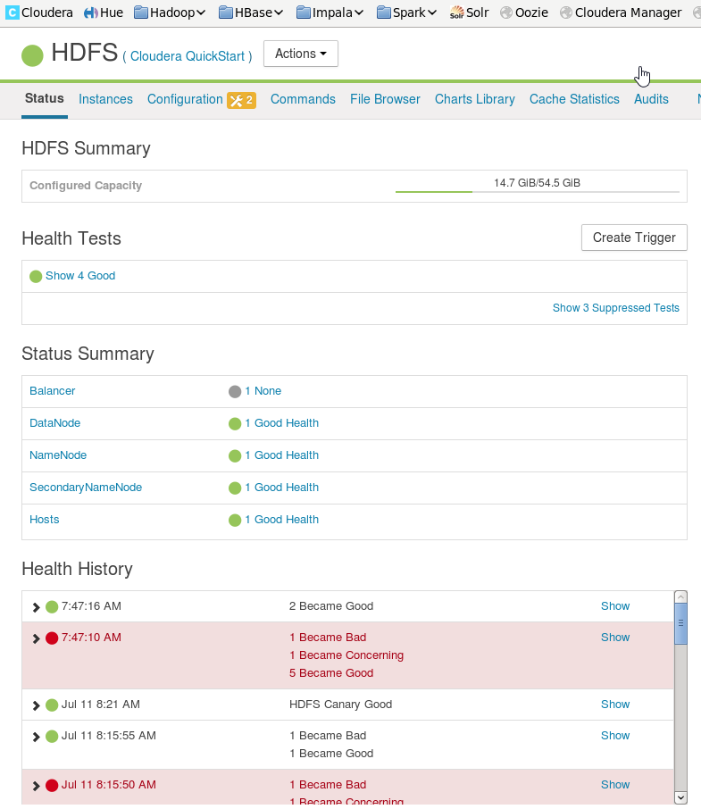Open the SecondaryNameNode role link
The width and height of the screenshot is (701, 809).
pos(86,488)
